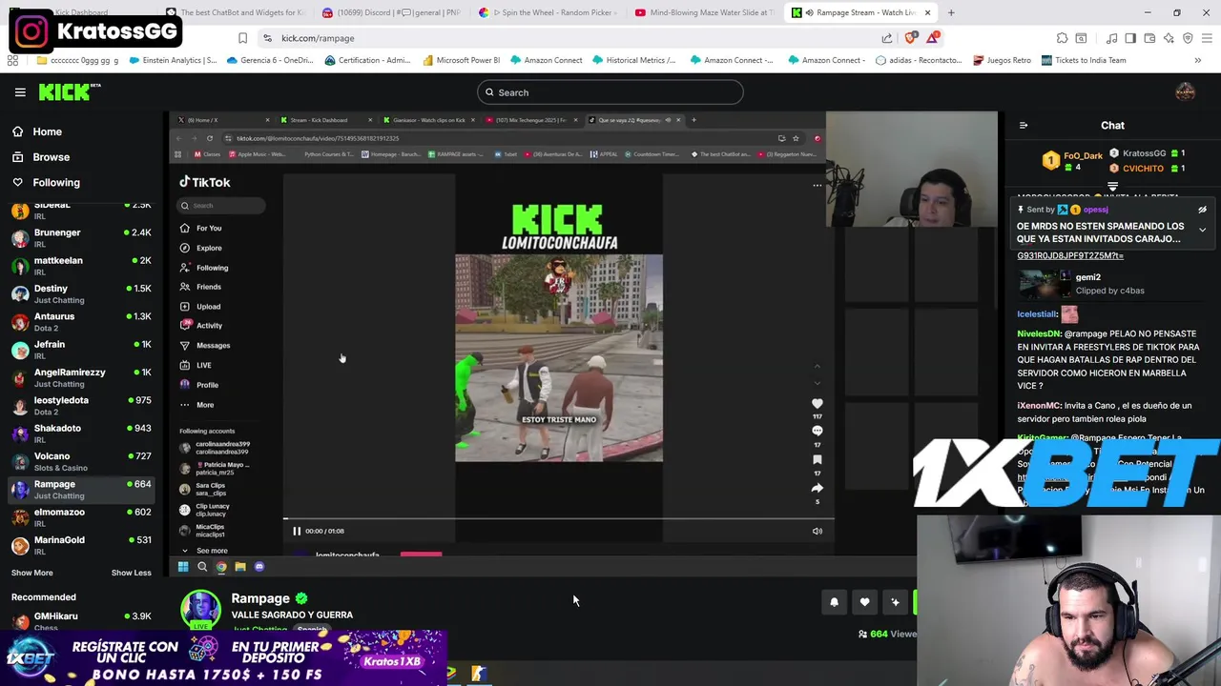Open TikTok video comments icon
The width and height of the screenshot is (1221, 686).
[x=817, y=432]
